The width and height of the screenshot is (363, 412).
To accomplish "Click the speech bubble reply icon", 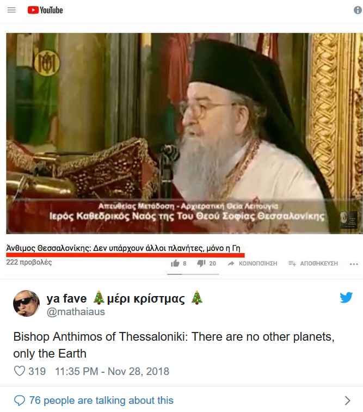I will click(20, 401).
